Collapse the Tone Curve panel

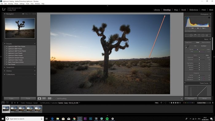pos(210,83)
